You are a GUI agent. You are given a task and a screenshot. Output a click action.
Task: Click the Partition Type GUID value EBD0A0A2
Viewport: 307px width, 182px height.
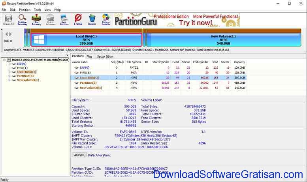tap(136, 169)
